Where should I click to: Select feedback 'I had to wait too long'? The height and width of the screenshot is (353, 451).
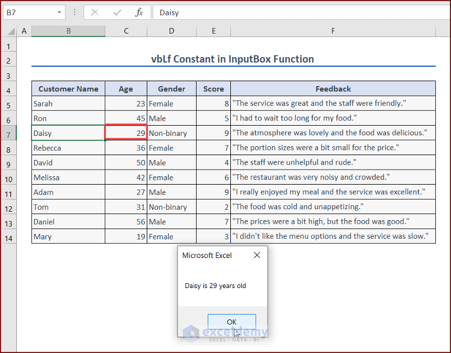(x=333, y=118)
